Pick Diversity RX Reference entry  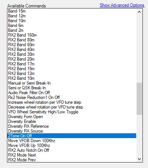(72, 126)
